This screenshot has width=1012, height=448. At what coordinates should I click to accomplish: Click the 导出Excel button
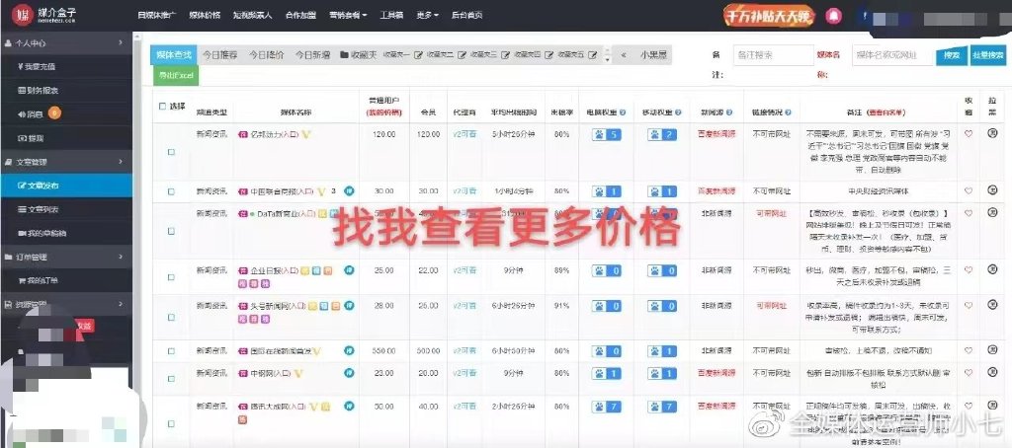pyautogui.click(x=175, y=75)
